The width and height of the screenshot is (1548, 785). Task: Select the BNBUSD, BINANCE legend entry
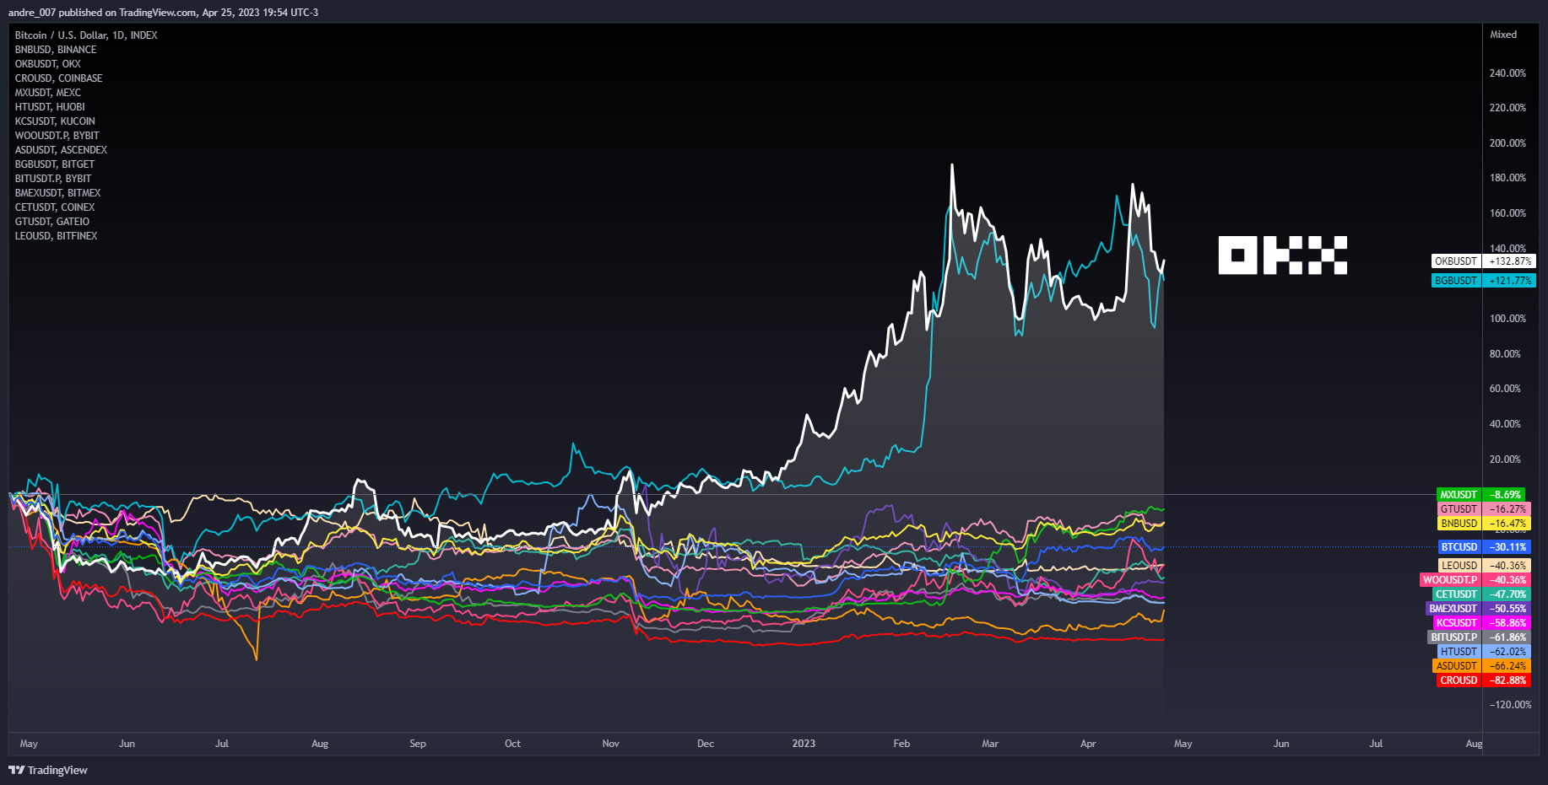[56, 50]
